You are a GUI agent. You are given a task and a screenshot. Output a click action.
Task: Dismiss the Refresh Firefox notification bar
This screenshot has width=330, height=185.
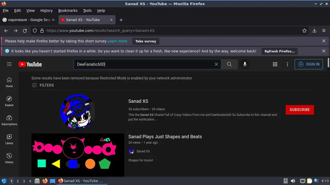point(324,51)
